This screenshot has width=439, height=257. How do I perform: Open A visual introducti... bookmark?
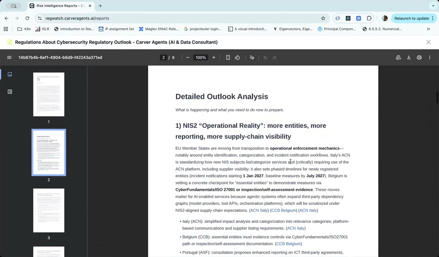tap(247, 29)
